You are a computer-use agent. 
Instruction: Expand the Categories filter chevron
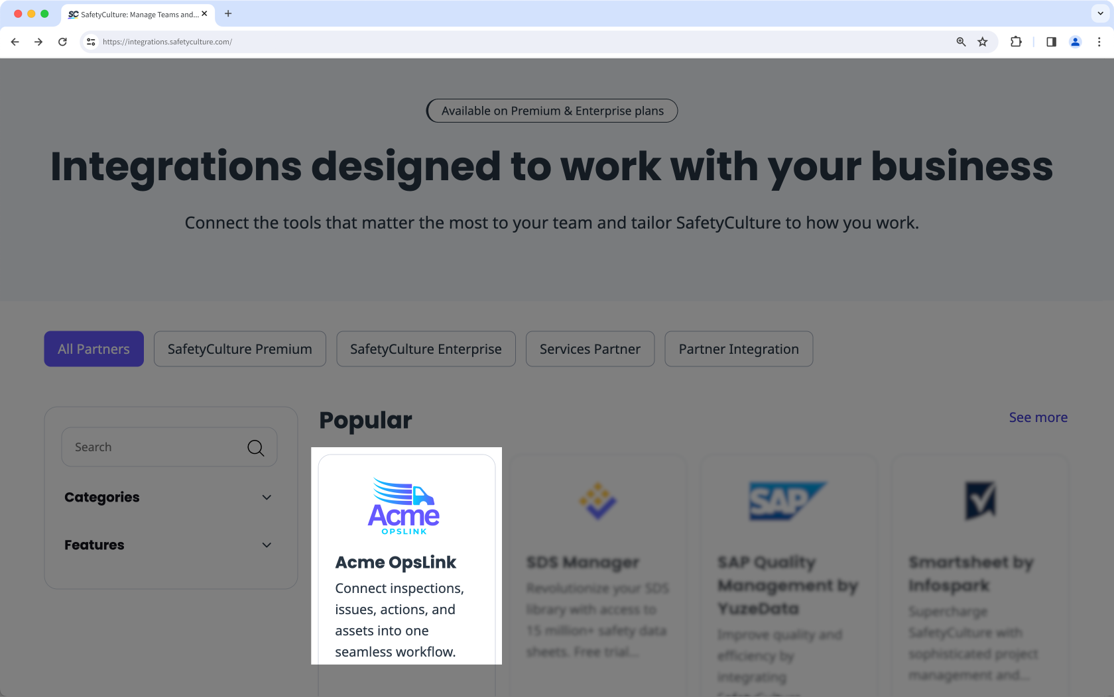[267, 498]
